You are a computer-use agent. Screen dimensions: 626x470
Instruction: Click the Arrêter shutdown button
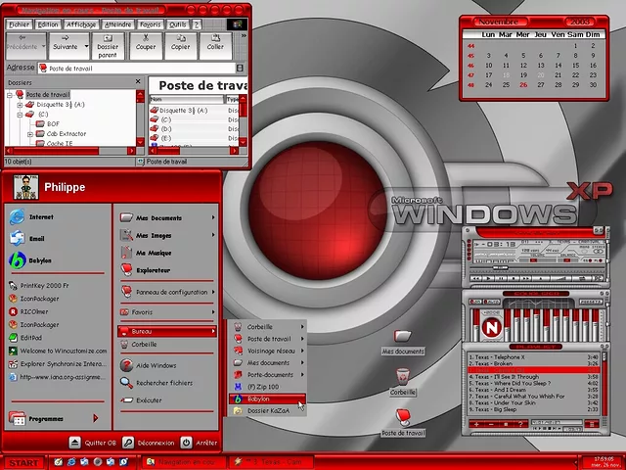[x=201, y=443]
